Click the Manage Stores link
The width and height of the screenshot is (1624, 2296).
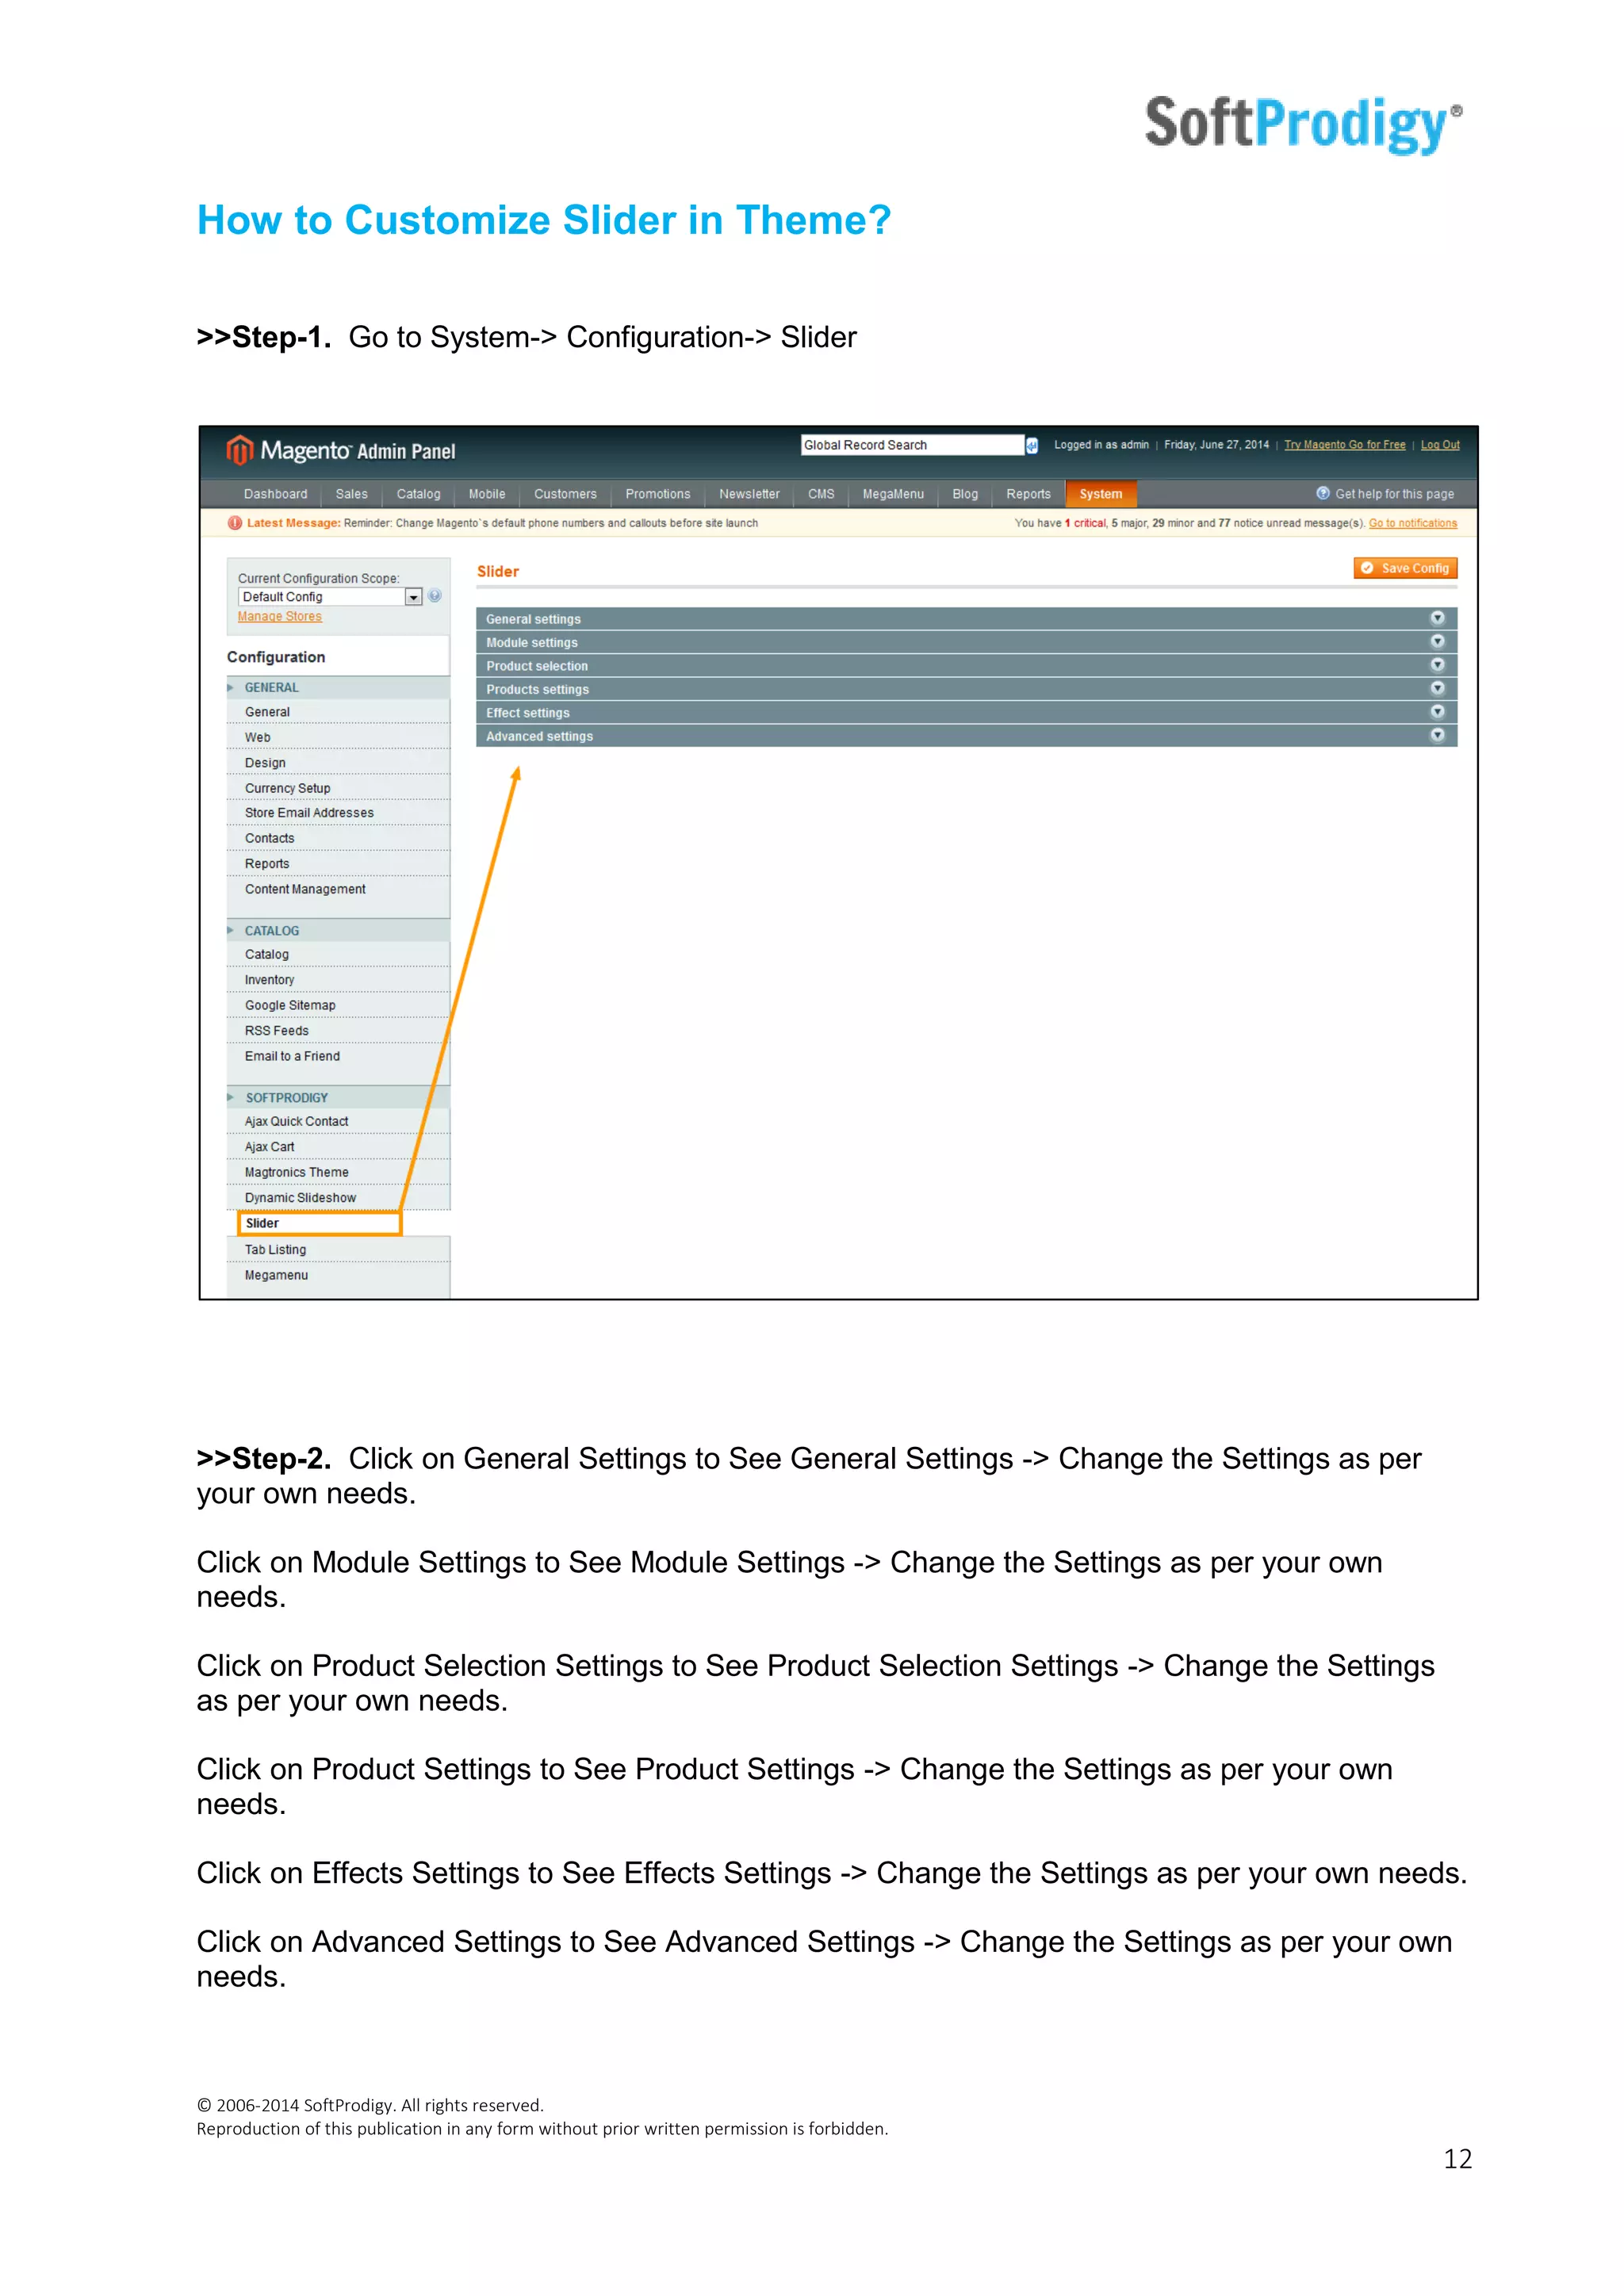pyautogui.click(x=280, y=617)
